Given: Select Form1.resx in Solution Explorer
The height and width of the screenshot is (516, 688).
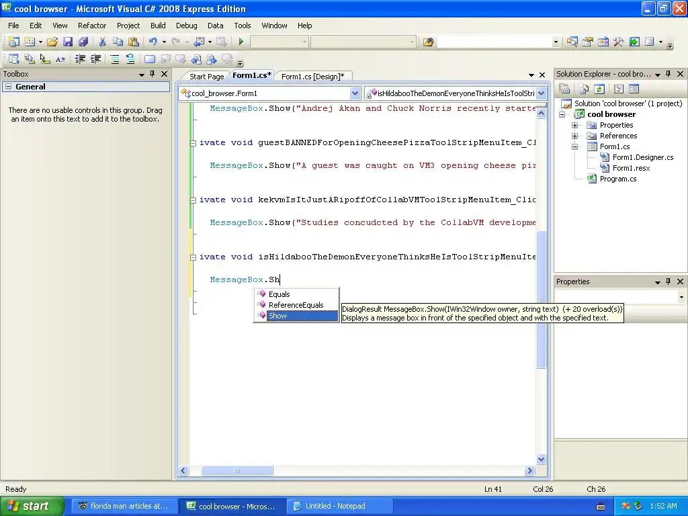Looking at the screenshot, I should (x=631, y=168).
